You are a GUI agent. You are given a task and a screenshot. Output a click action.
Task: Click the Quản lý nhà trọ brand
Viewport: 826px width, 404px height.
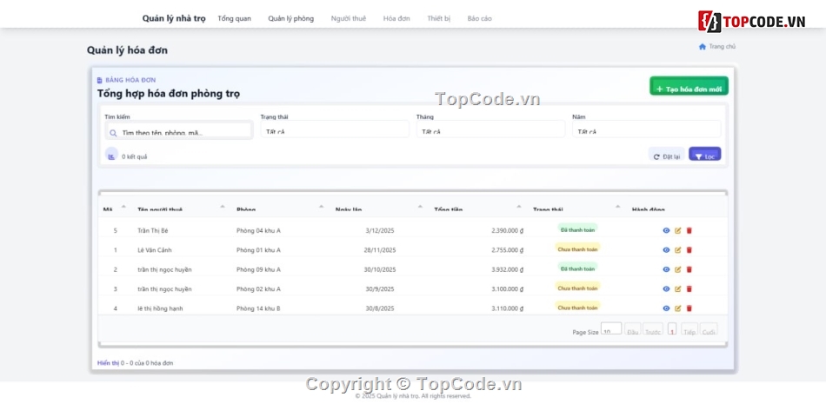click(x=174, y=18)
